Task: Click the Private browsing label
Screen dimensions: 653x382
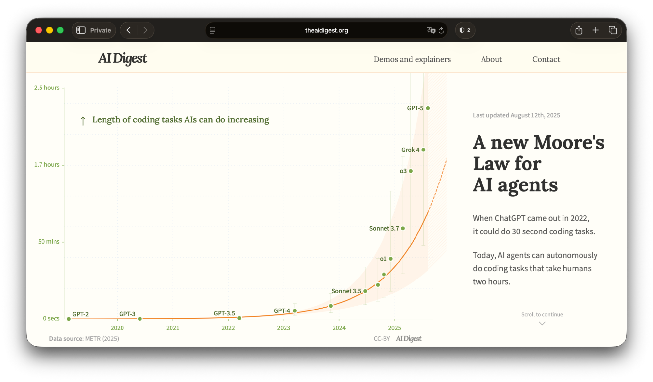Action: [x=101, y=30]
